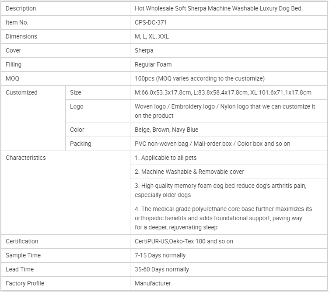Image resolution: width=329 pixels, height=292 pixels.
Task: Click the '35-60 Days normally' lead time
Action: pos(162,270)
